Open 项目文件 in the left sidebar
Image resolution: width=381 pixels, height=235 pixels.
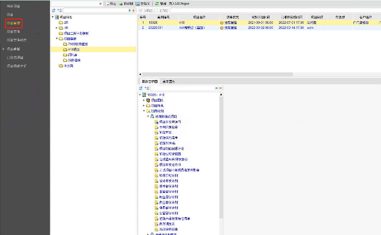(x=13, y=32)
